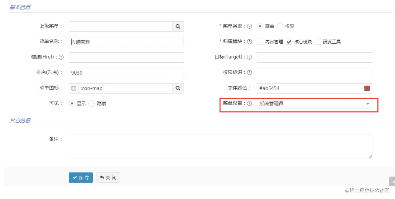Screen dimensions: 395x199
Task: Click the 其它信息 section heading
Action: click(x=20, y=120)
